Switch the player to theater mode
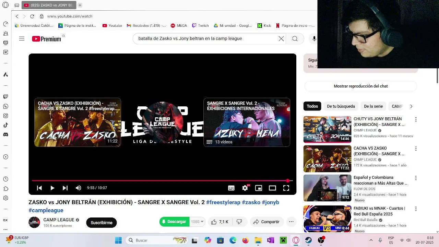The image size is (439, 247). pos(272,188)
